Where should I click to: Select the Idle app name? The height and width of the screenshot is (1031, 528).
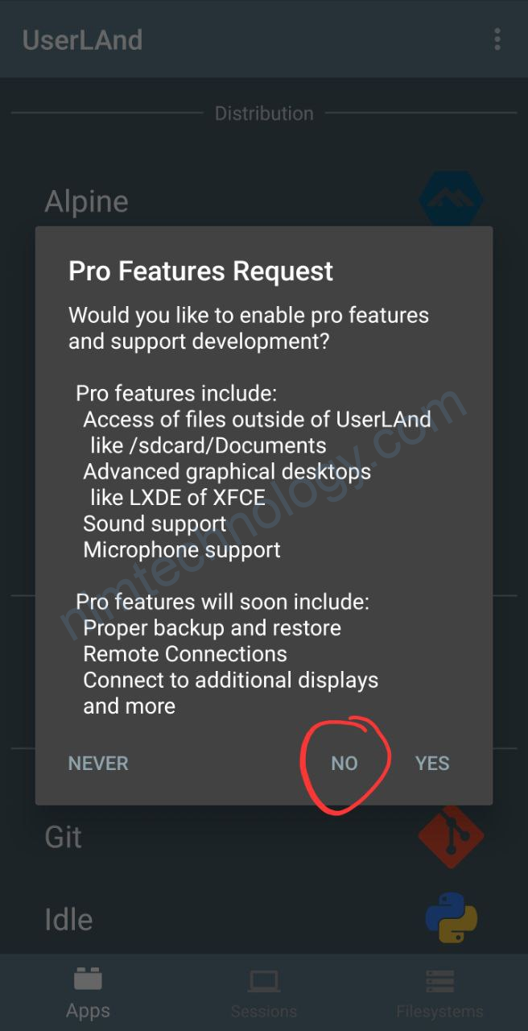pyautogui.click(x=68, y=919)
